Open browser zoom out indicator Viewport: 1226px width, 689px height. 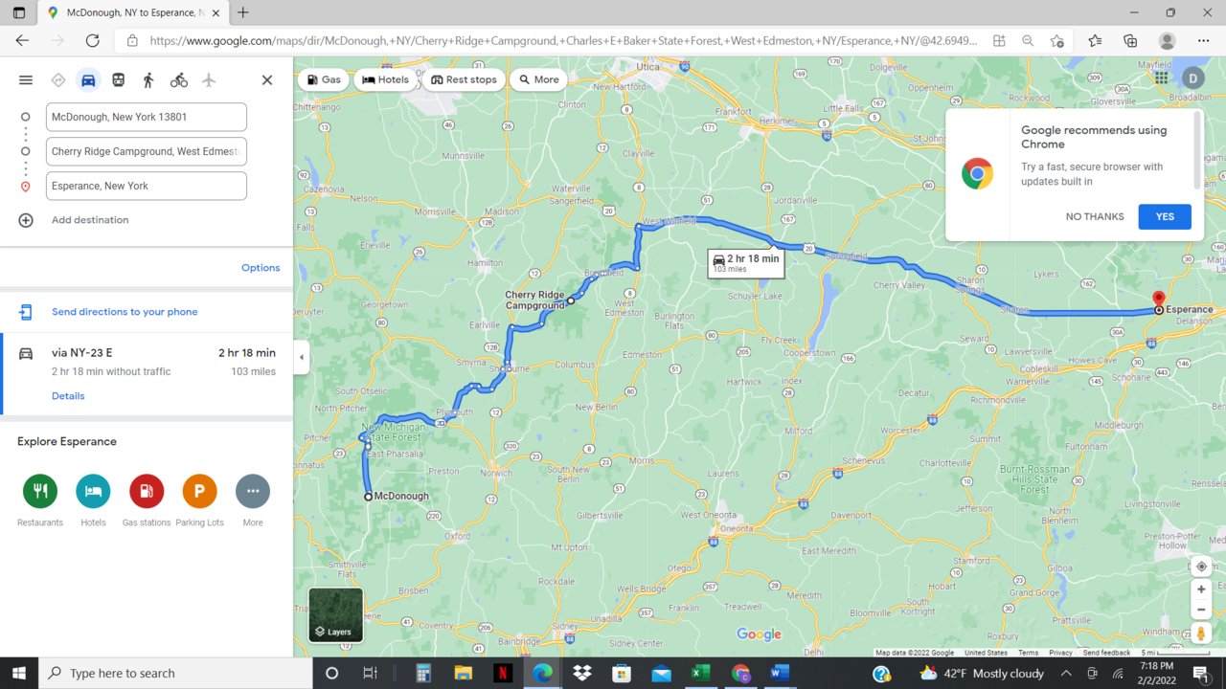pyautogui.click(x=1028, y=40)
